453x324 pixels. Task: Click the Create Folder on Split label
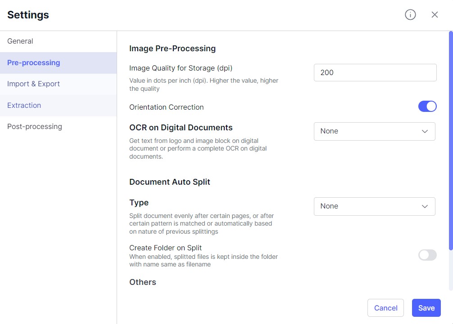(166, 248)
